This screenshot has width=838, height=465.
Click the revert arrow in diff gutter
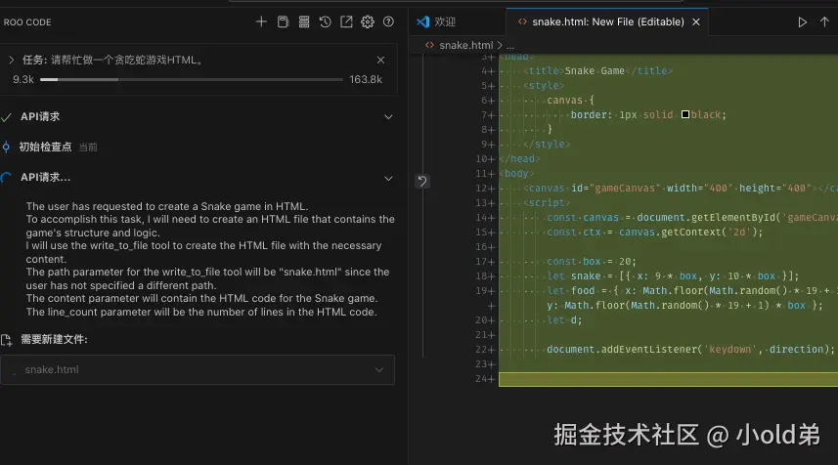coord(421,181)
